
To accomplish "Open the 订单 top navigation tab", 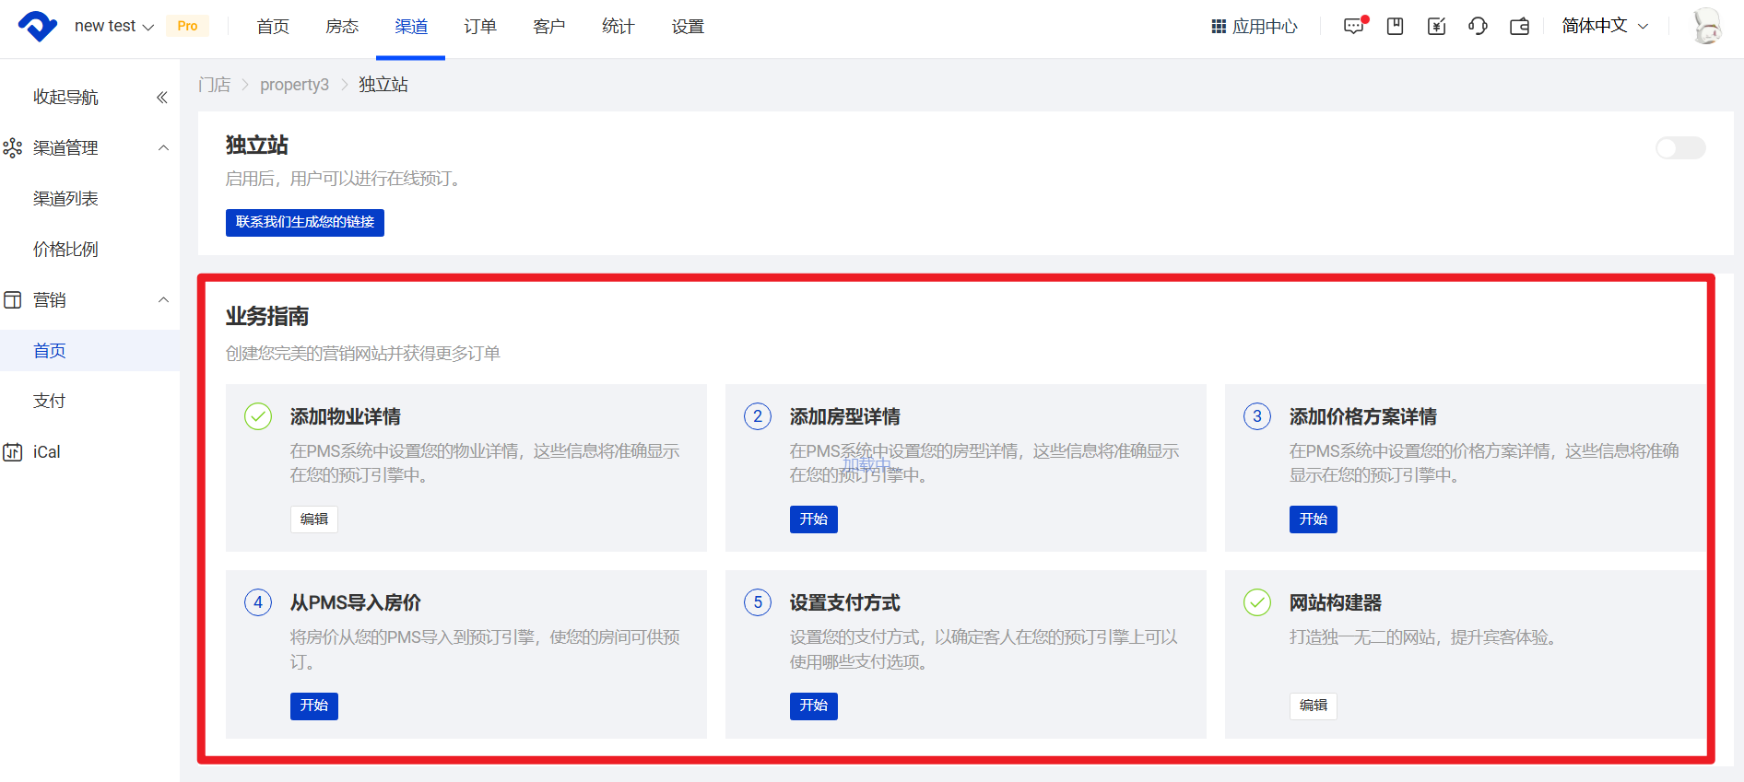I will point(480,27).
